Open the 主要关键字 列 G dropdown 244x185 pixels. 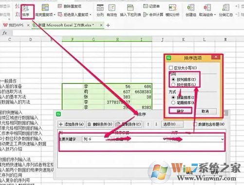[97, 139]
